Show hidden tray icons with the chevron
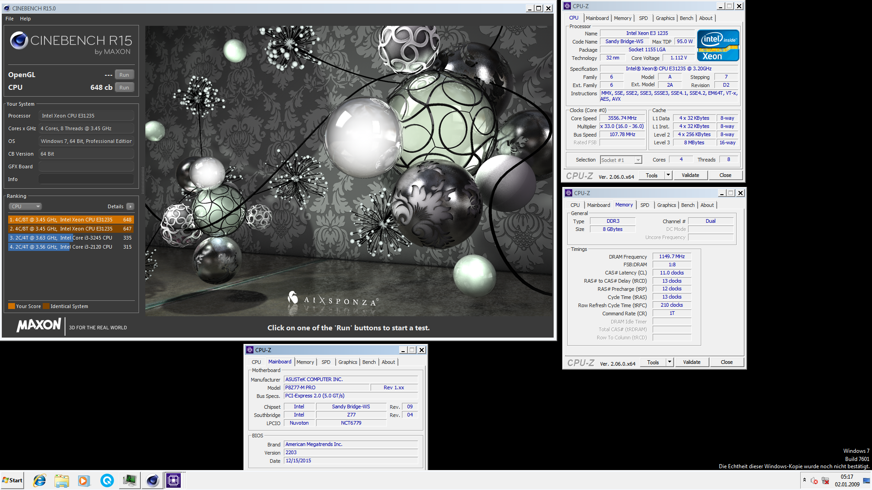This screenshot has width=872, height=490. click(x=804, y=480)
